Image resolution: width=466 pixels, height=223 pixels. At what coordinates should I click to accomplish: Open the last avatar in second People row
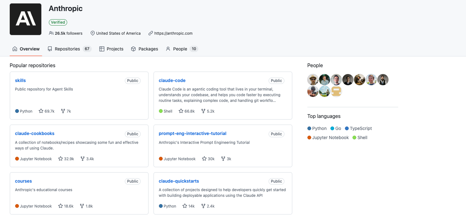(x=336, y=91)
